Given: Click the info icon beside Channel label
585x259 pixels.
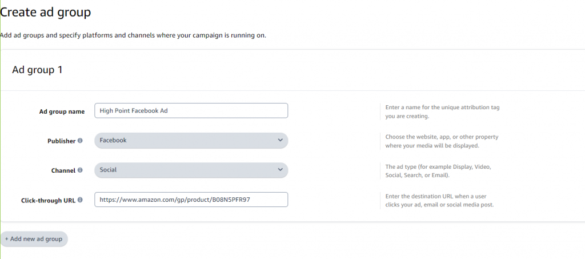Looking at the screenshot, I should pyautogui.click(x=80, y=170).
